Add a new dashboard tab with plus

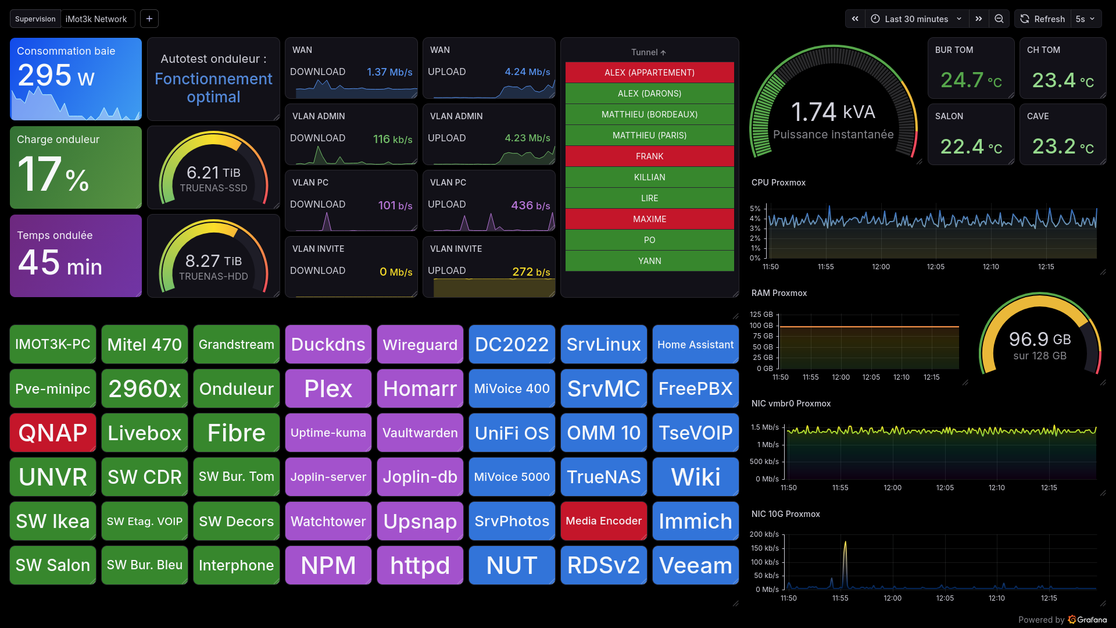(149, 19)
